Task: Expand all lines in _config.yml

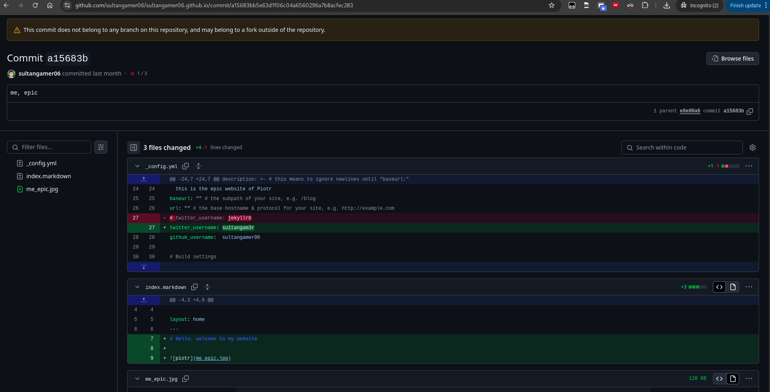Action: click(198, 166)
